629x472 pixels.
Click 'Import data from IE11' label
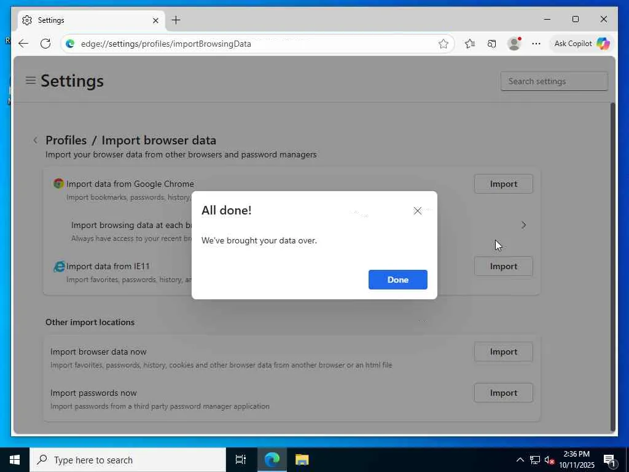[108, 266]
